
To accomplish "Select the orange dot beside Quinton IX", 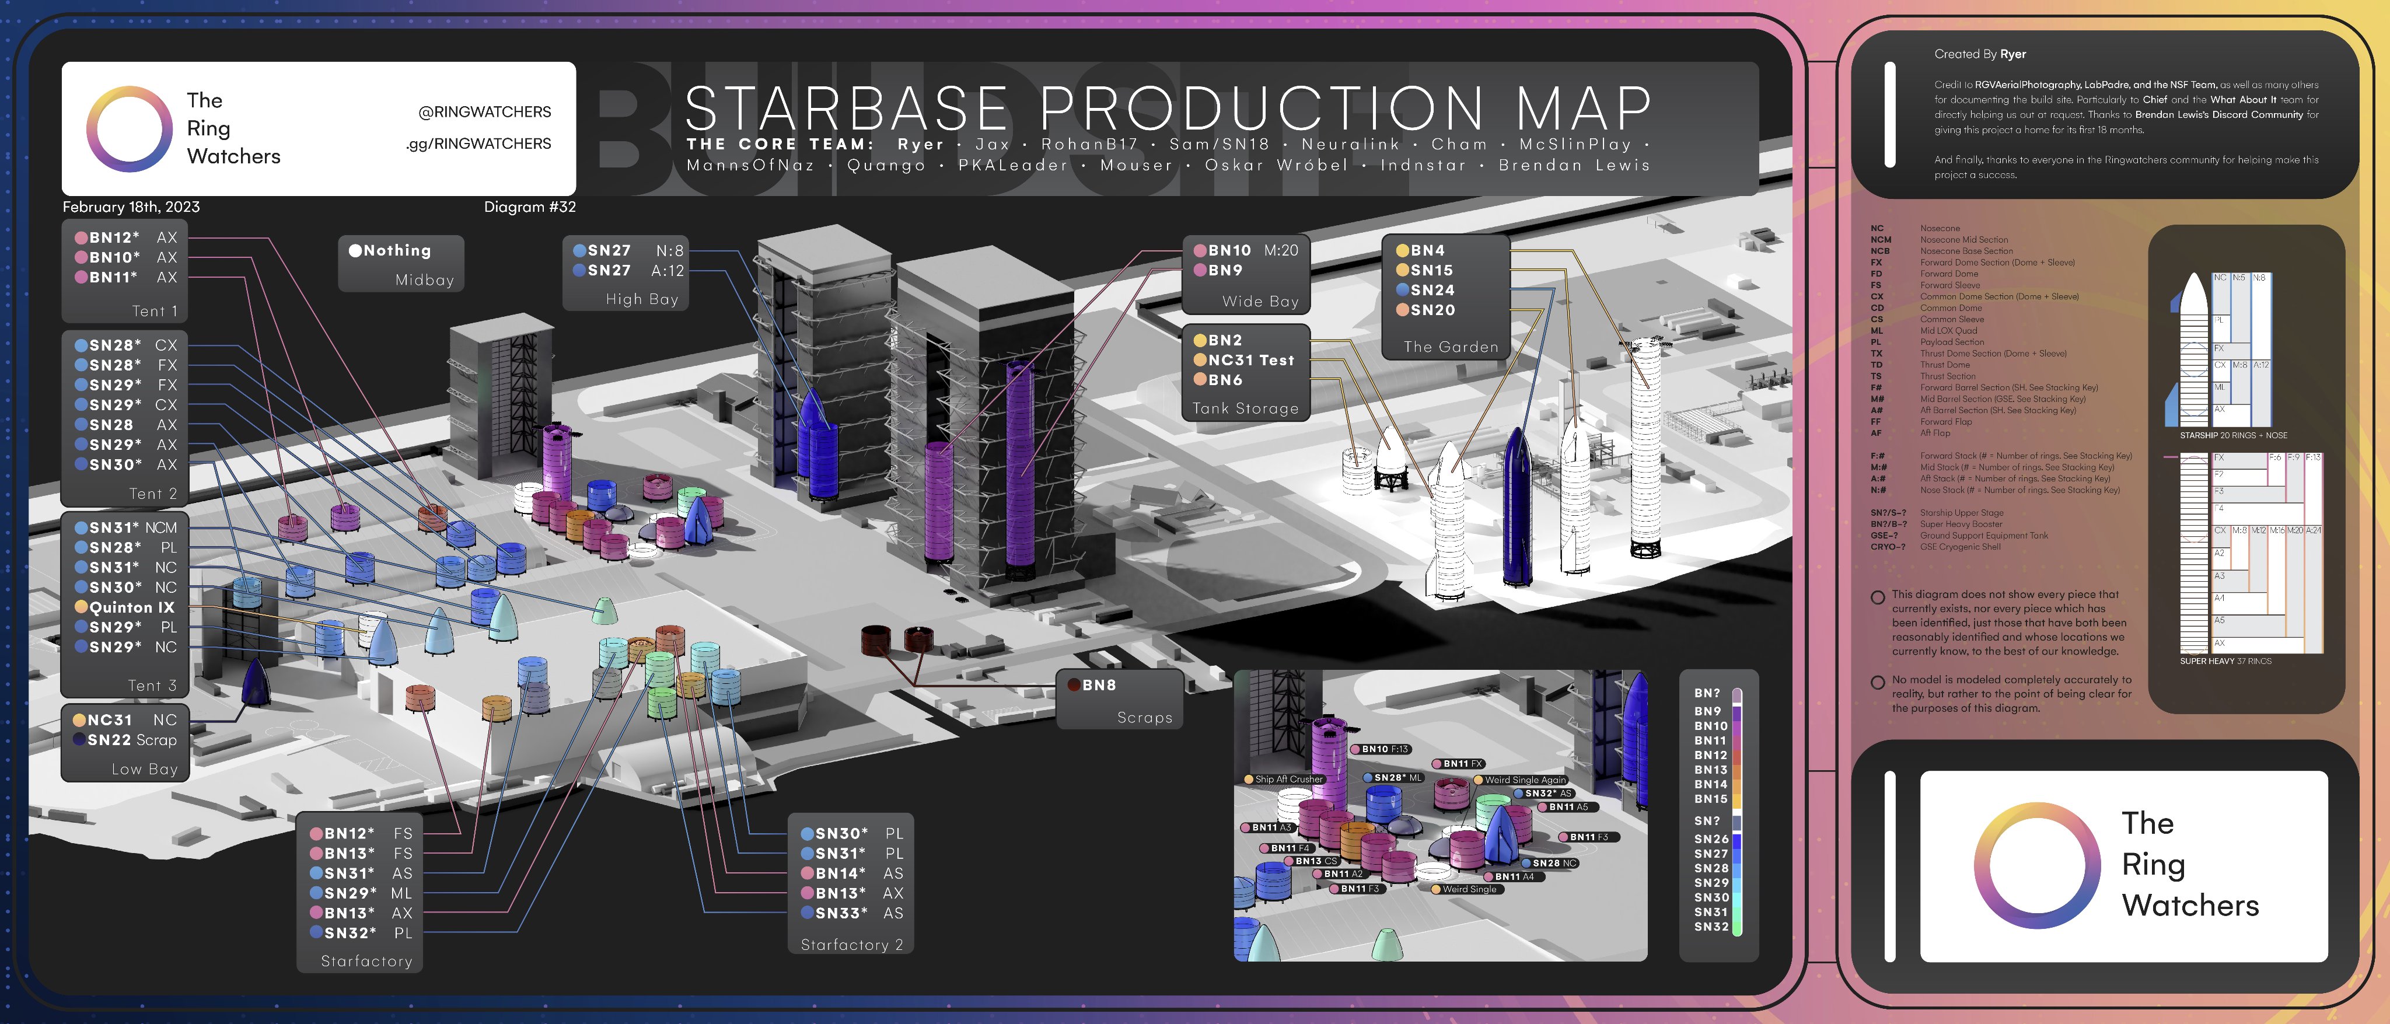I will [81, 607].
